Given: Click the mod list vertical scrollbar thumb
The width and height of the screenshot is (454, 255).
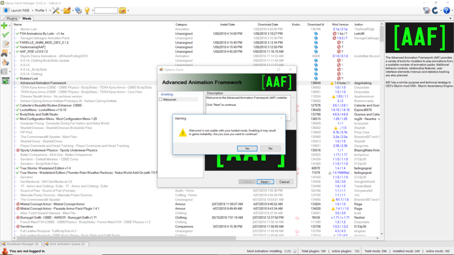Looking at the screenshot, I should click(x=381, y=34).
